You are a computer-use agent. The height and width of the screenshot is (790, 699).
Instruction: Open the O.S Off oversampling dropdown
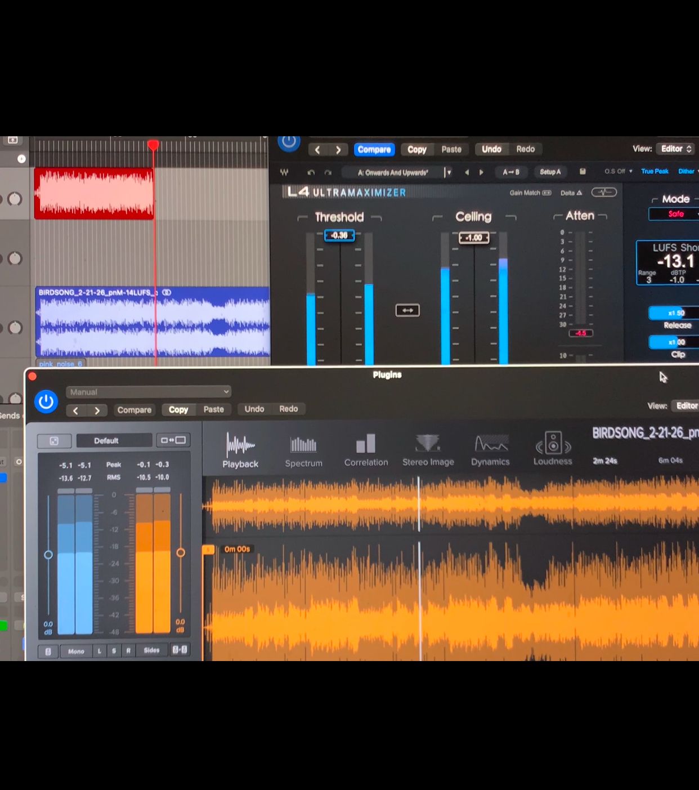point(618,171)
